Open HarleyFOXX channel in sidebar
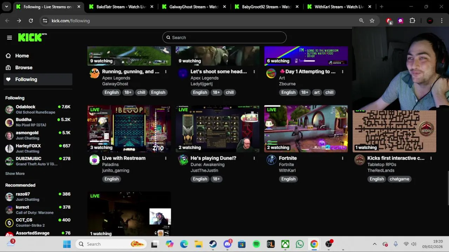Viewport: 449px width, 252px height. point(38,148)
